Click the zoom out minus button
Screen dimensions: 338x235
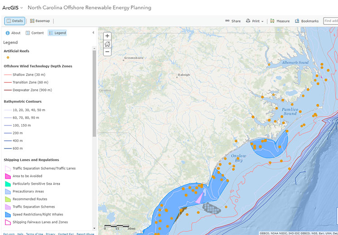click(x=107, y=52)
